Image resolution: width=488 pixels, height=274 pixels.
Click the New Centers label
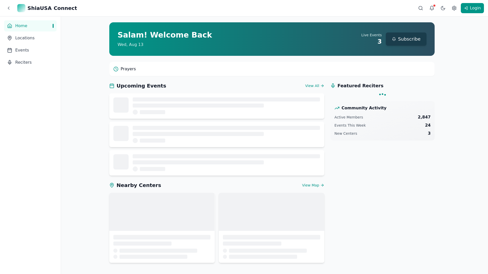coord(346,133)
